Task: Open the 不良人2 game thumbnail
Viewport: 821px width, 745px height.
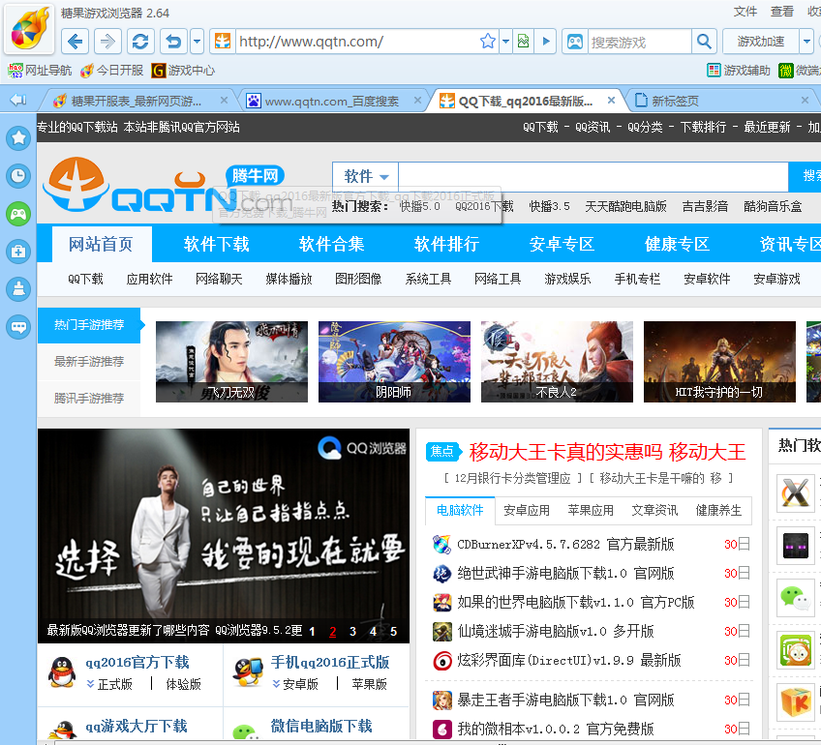Action: [557, 362]
